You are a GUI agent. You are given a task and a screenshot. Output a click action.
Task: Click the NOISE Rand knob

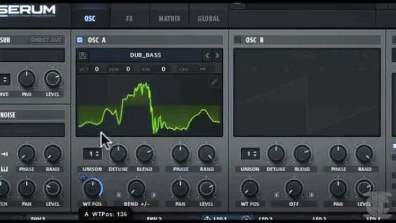click(53, 154)
